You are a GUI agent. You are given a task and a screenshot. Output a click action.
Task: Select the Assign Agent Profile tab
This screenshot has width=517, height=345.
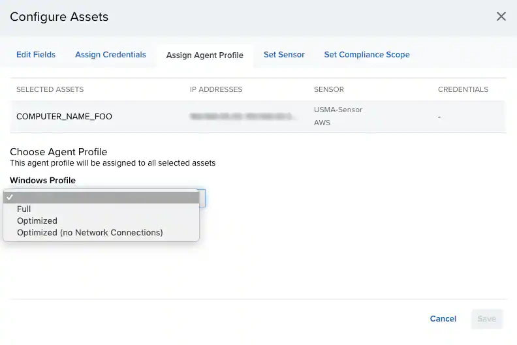click(x=204, y=55)
